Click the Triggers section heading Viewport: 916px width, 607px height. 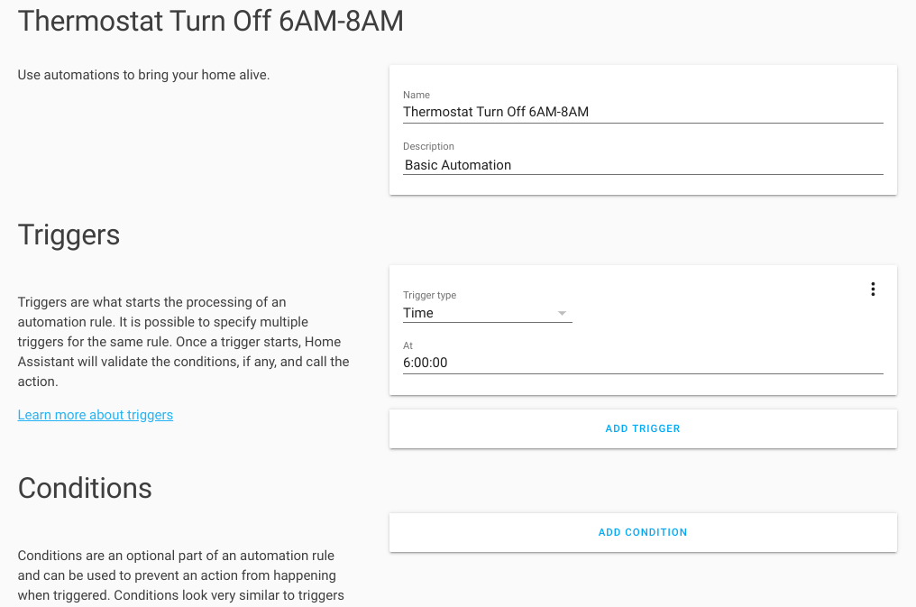click(69, 235)
